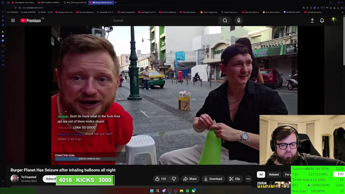Image resolution: width=345 pixels, height=194 pixels.
Task: Expand the bookmarks overflow chevron
Action: pos(342,12)
